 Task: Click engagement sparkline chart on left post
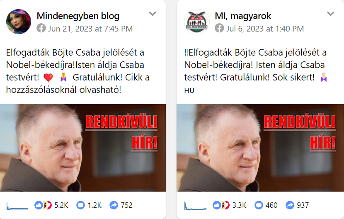click(17, 206)
